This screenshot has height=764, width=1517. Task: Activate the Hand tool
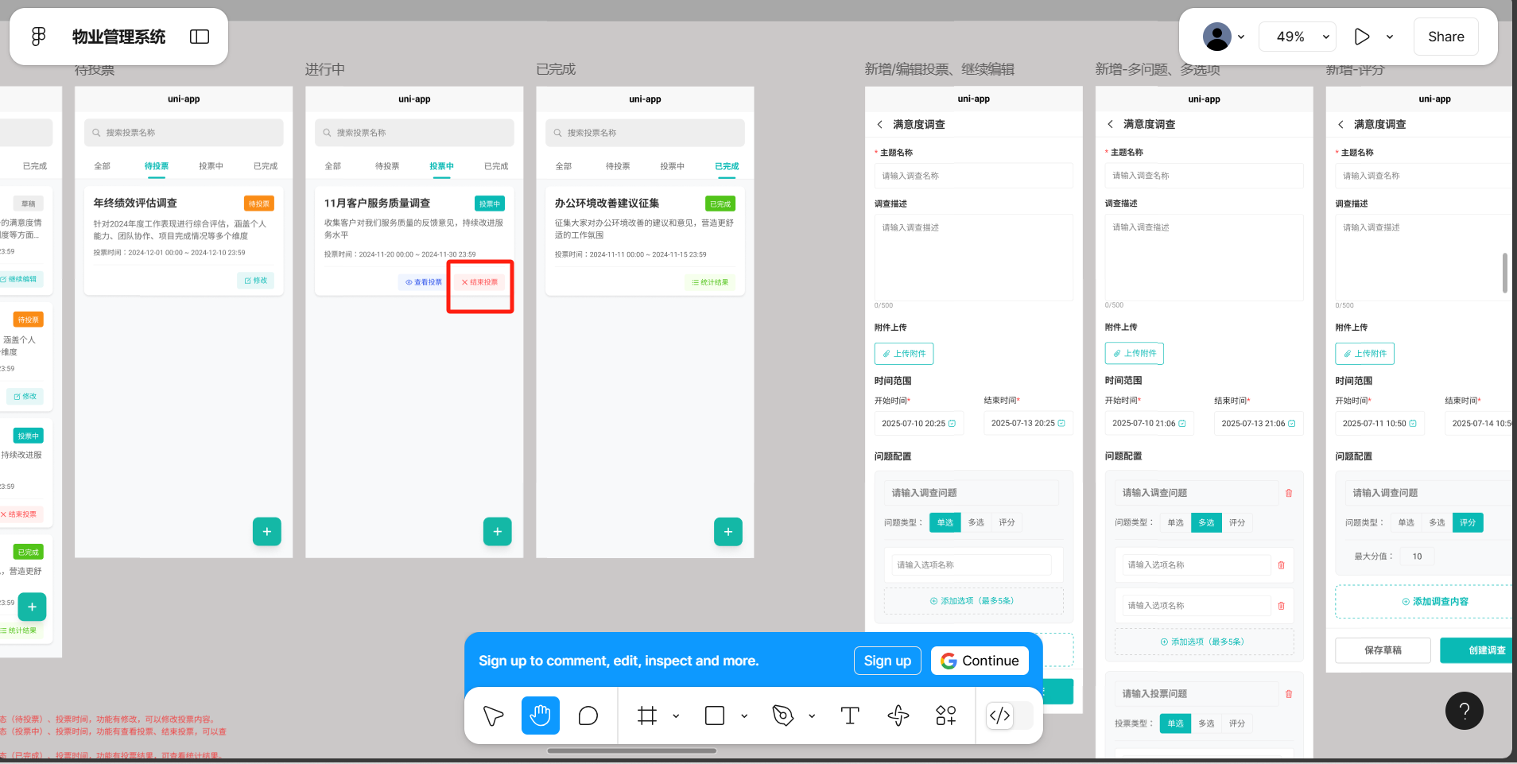tap(541, 716)
